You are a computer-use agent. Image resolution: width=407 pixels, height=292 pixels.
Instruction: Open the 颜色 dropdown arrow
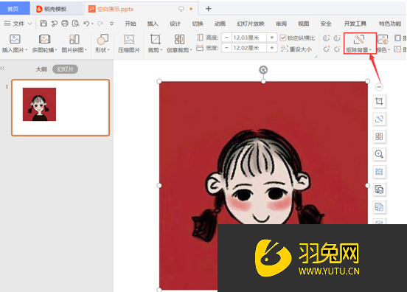click(x=389, y=50)
